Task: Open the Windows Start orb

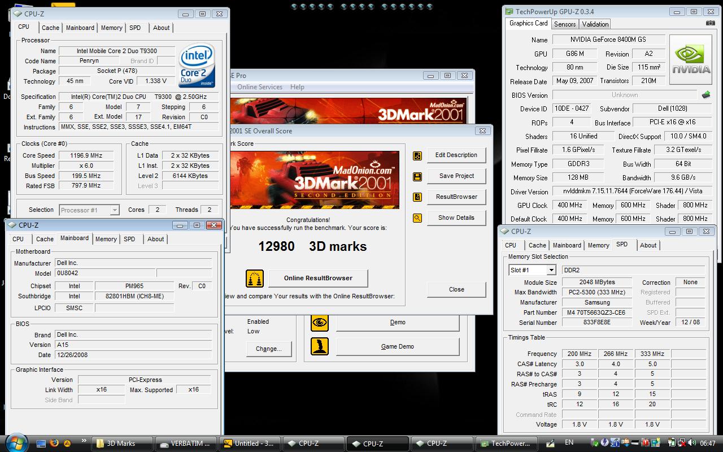Action: pyautogui.click(x=16, y=442)
